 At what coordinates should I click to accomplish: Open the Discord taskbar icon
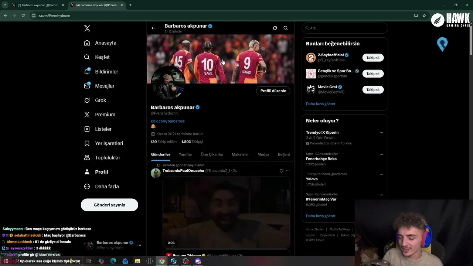[198, 261]
